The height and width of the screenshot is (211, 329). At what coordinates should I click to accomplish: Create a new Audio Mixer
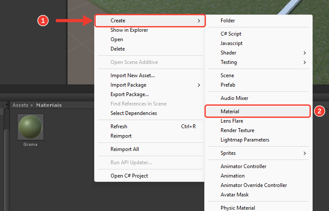[258, 98]
